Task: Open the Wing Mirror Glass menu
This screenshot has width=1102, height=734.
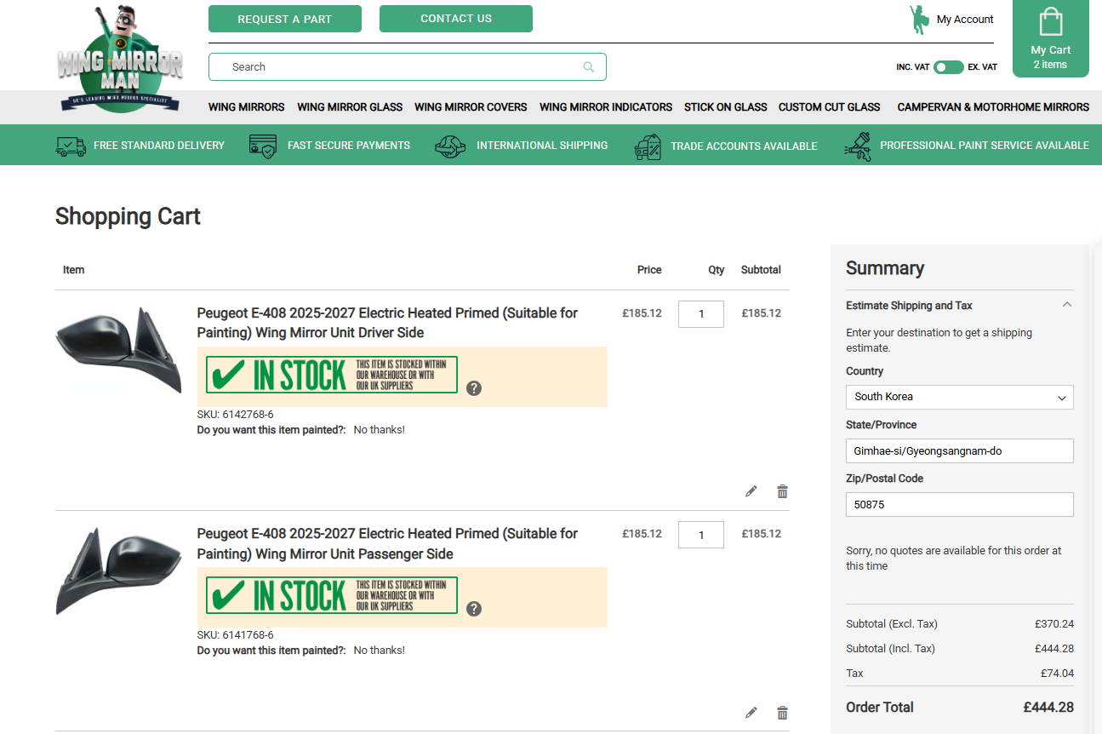Action: 350,107
